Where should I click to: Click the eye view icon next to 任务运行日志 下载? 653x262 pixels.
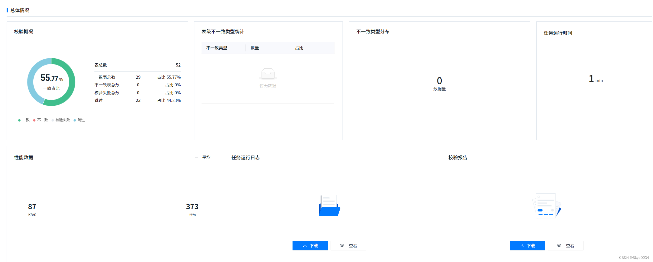tap(342, 245)
